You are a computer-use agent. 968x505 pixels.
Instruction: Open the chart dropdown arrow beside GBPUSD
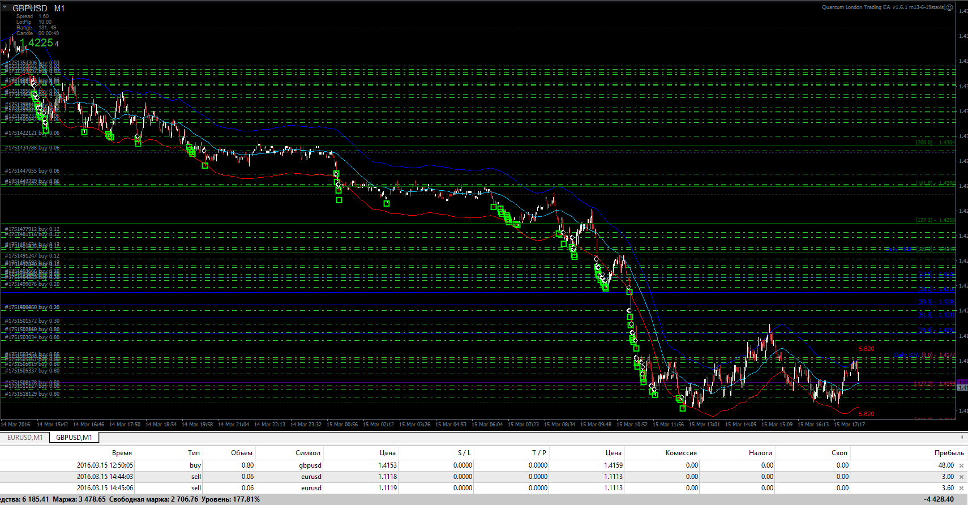point(5,7)
